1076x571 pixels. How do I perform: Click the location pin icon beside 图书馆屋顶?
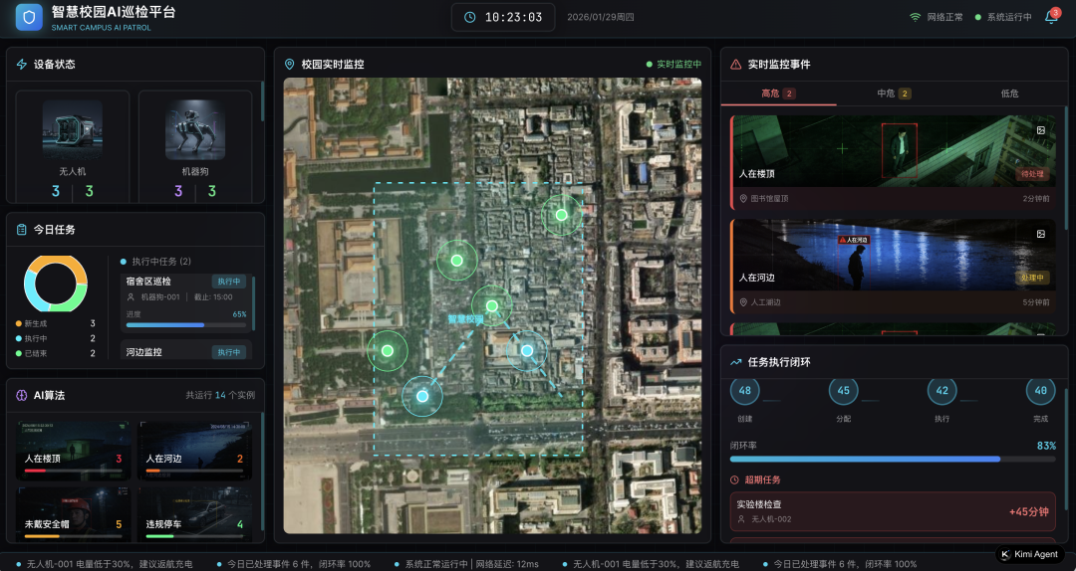(743, 199)
